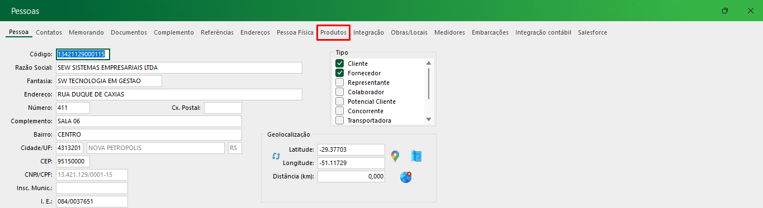Open the Medidores tab
Screen dimensions: 763x208
pos(449,32)
